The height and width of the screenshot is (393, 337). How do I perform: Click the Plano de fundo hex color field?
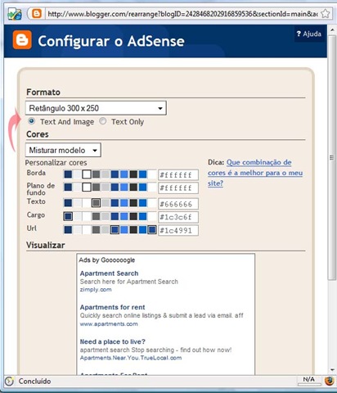point(178,188)
